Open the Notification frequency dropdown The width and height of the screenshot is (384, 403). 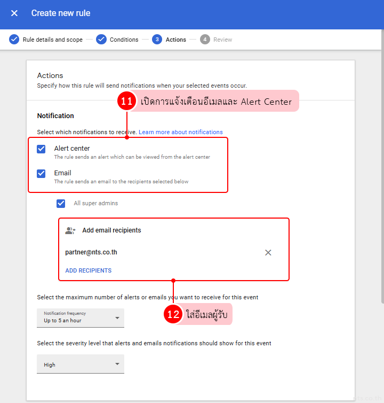pos(80,318)
